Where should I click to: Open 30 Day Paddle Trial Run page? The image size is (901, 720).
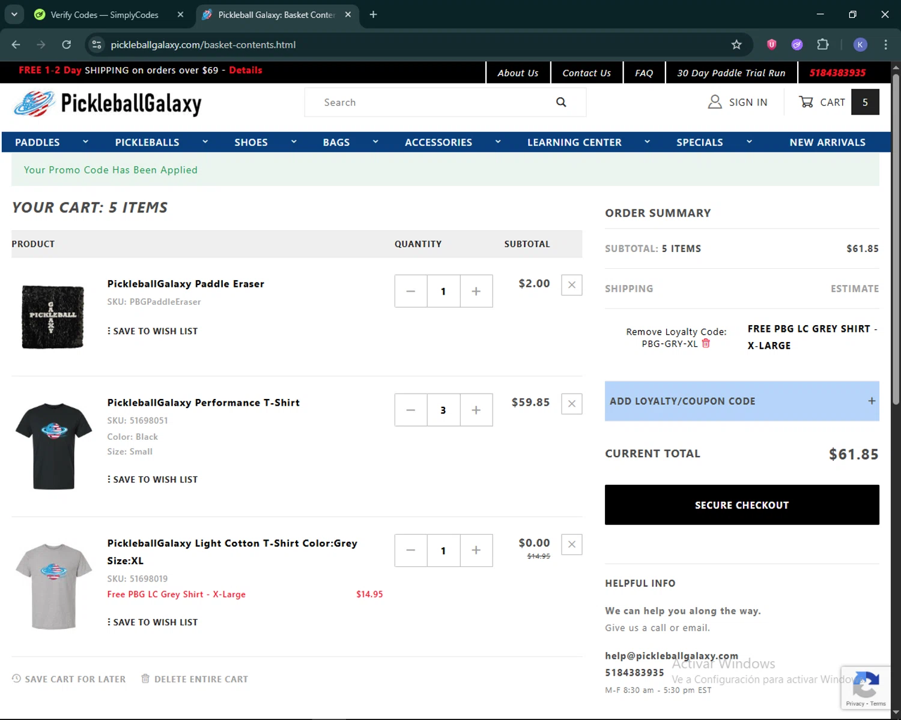(x=731, y=73)
